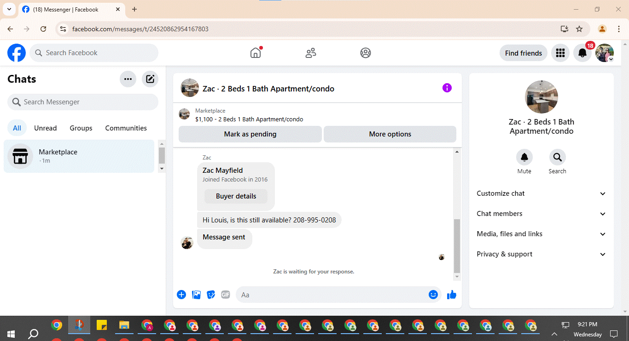Reload the page in the browser
Screen dimensions: 629x341
click(x=43, y=29)
